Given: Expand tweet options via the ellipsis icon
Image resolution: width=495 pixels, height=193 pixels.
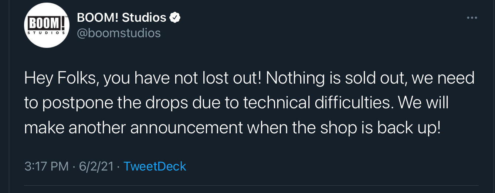Looking at the screenshot, I should click(x=472, y=18).
